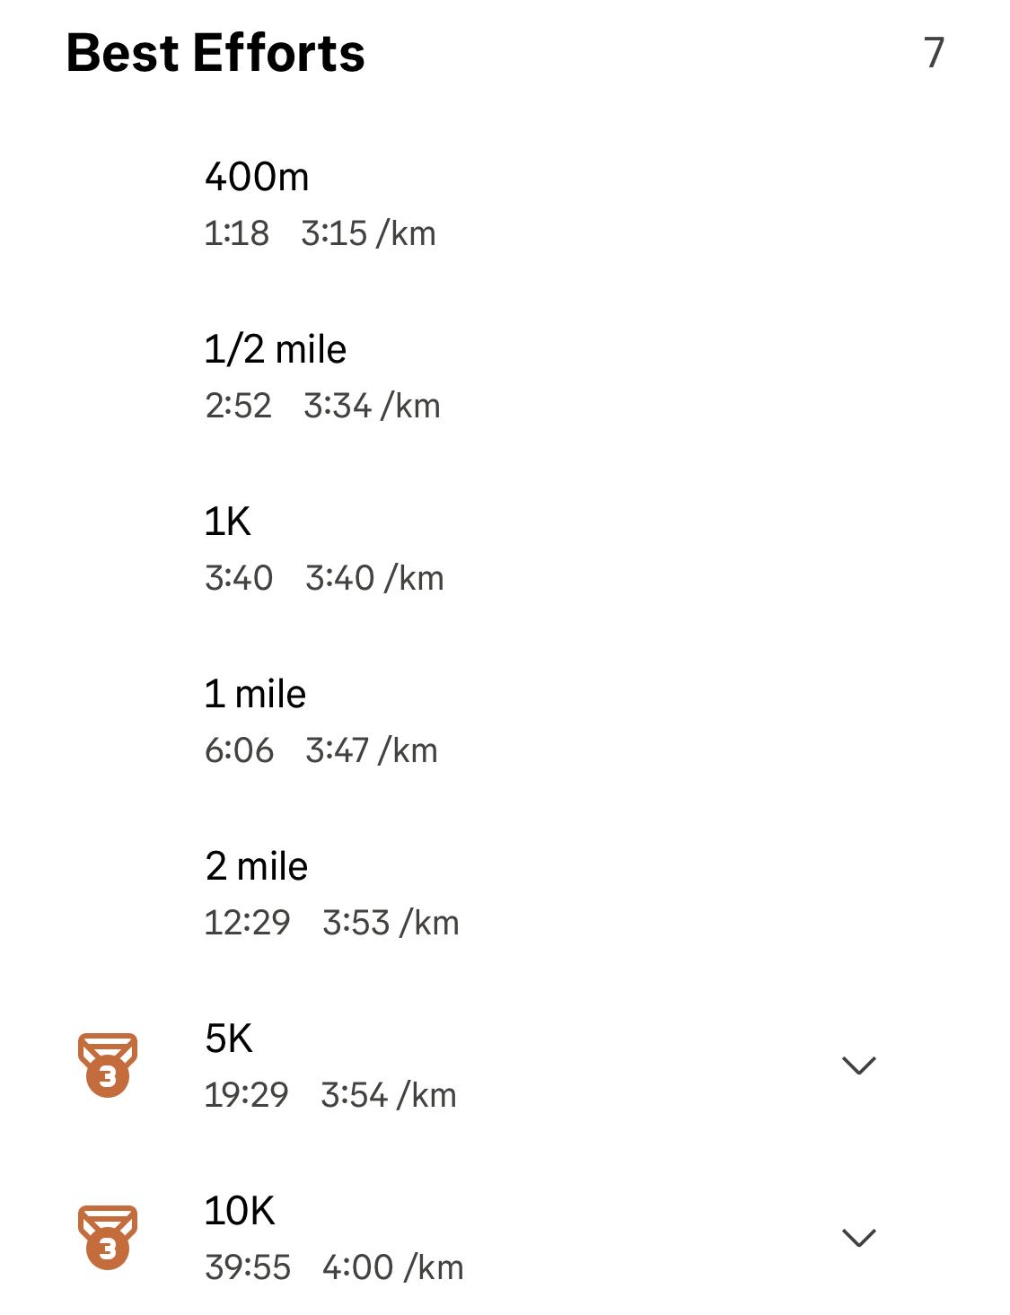This screenshot has width=1010, height=1315.
Task: Select the 6:06 mile time
Action: click(x=239, y=750)
